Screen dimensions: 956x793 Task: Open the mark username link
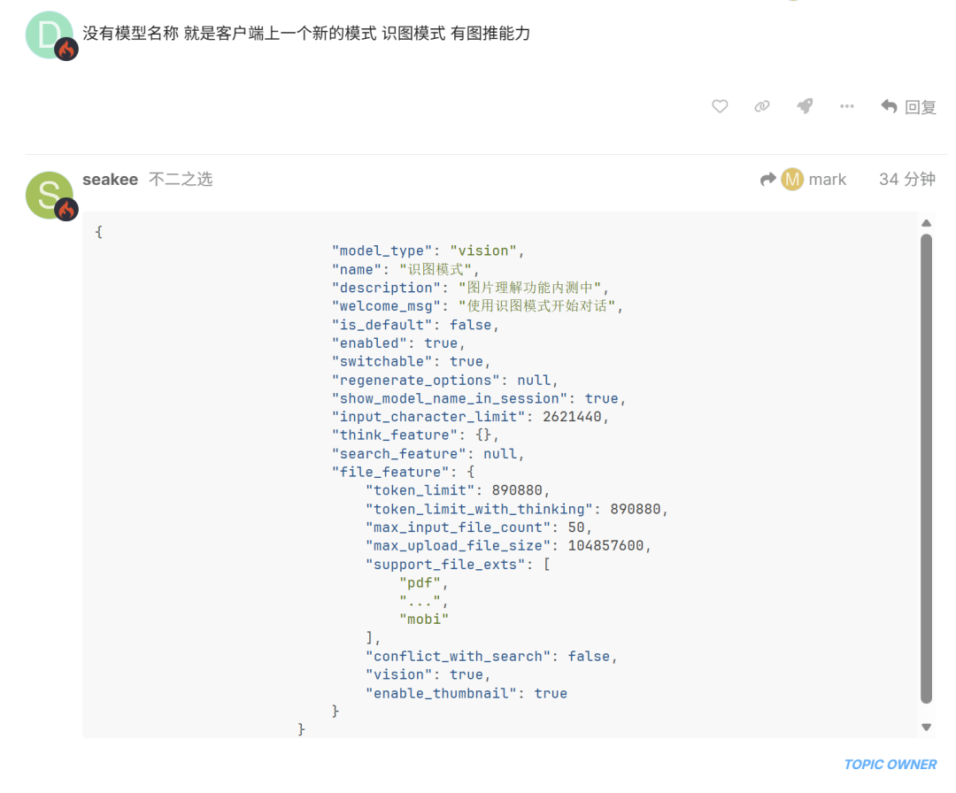pos(828,180)
